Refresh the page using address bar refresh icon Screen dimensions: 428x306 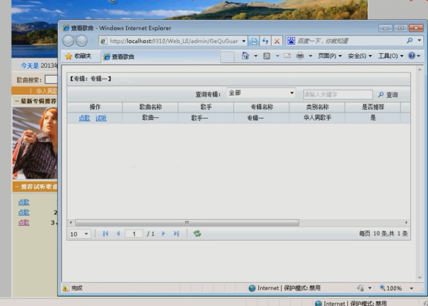click(265, 41)
